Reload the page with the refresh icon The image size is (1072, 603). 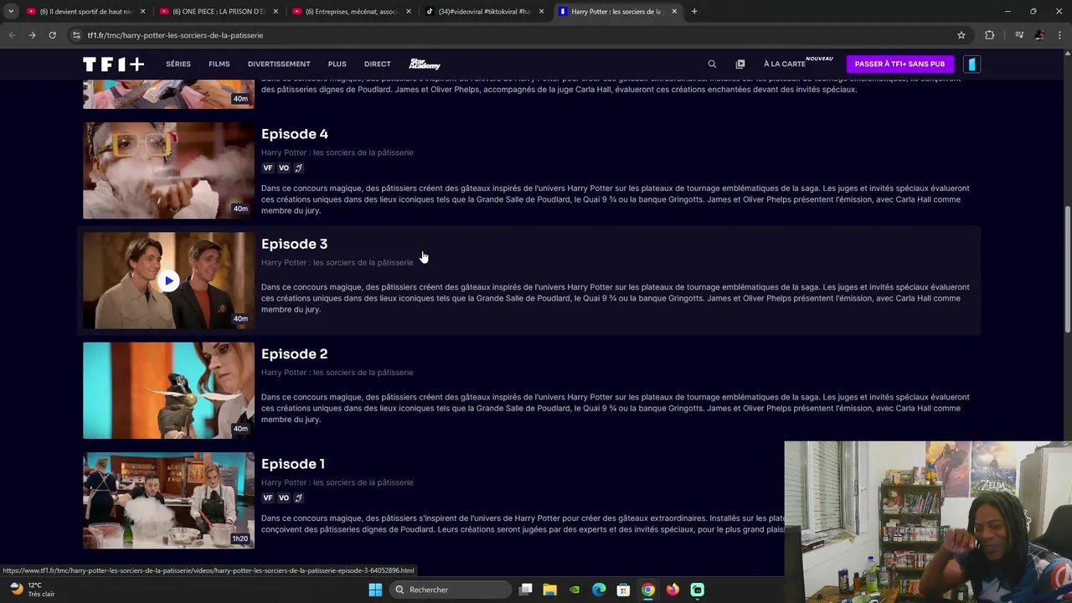(x=52, y=35)
